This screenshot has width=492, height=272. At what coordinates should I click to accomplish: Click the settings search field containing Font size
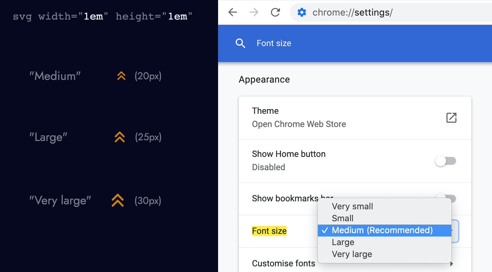[x=355, y=43]
